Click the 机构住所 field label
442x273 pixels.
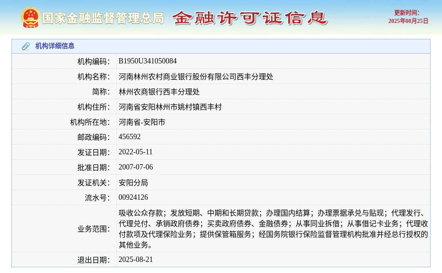94,107
